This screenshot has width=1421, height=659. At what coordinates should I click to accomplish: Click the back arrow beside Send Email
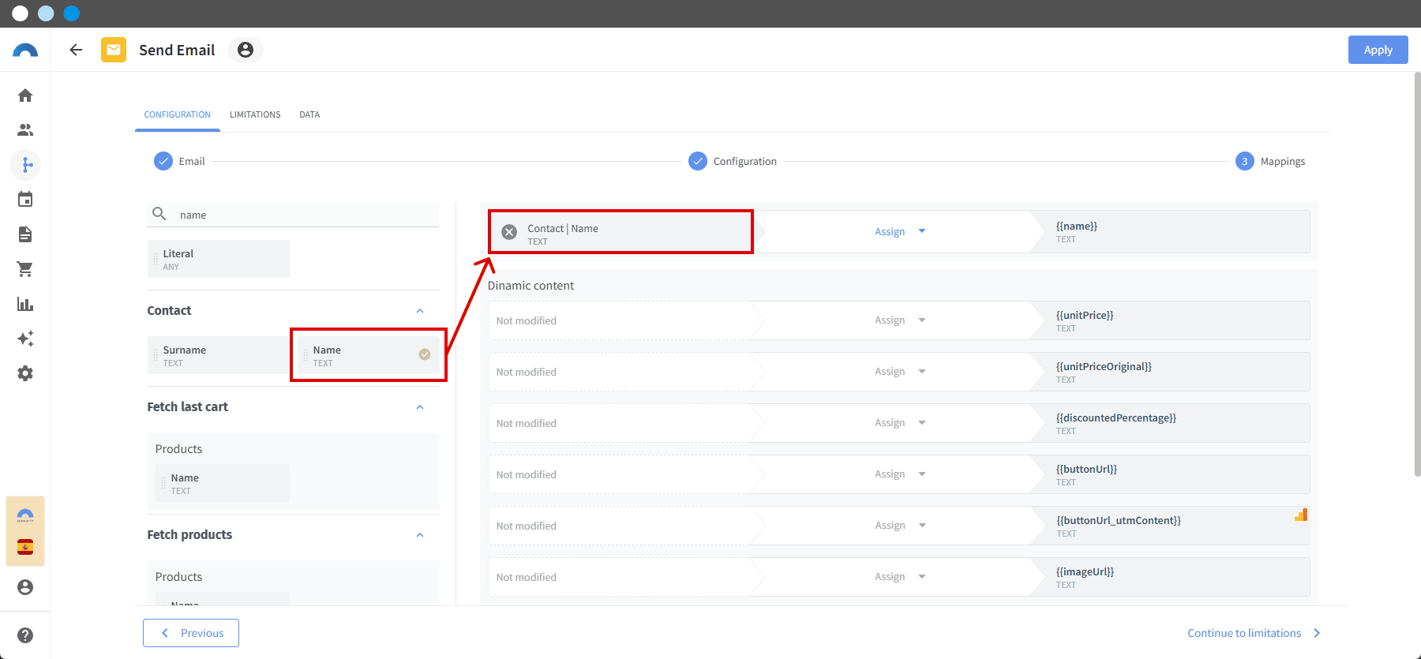click(76, 50)
